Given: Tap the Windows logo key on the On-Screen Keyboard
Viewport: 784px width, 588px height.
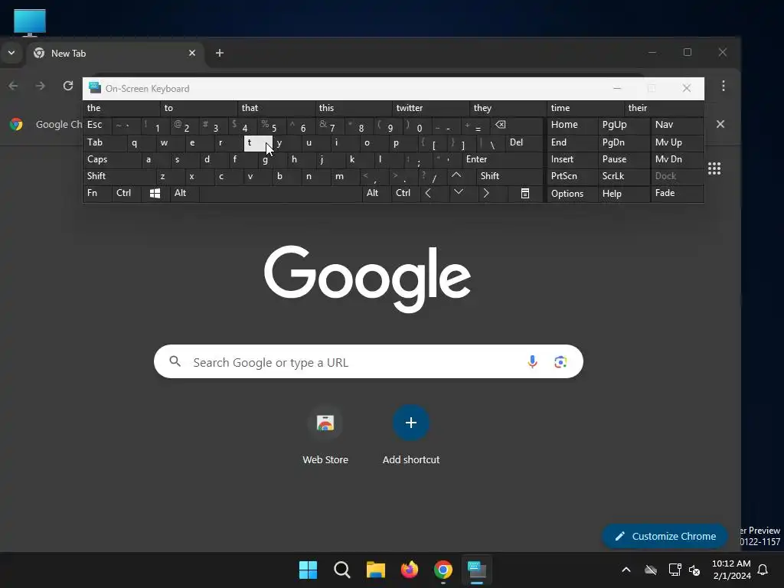Looking at the screenshot, I should pos(155,194).
